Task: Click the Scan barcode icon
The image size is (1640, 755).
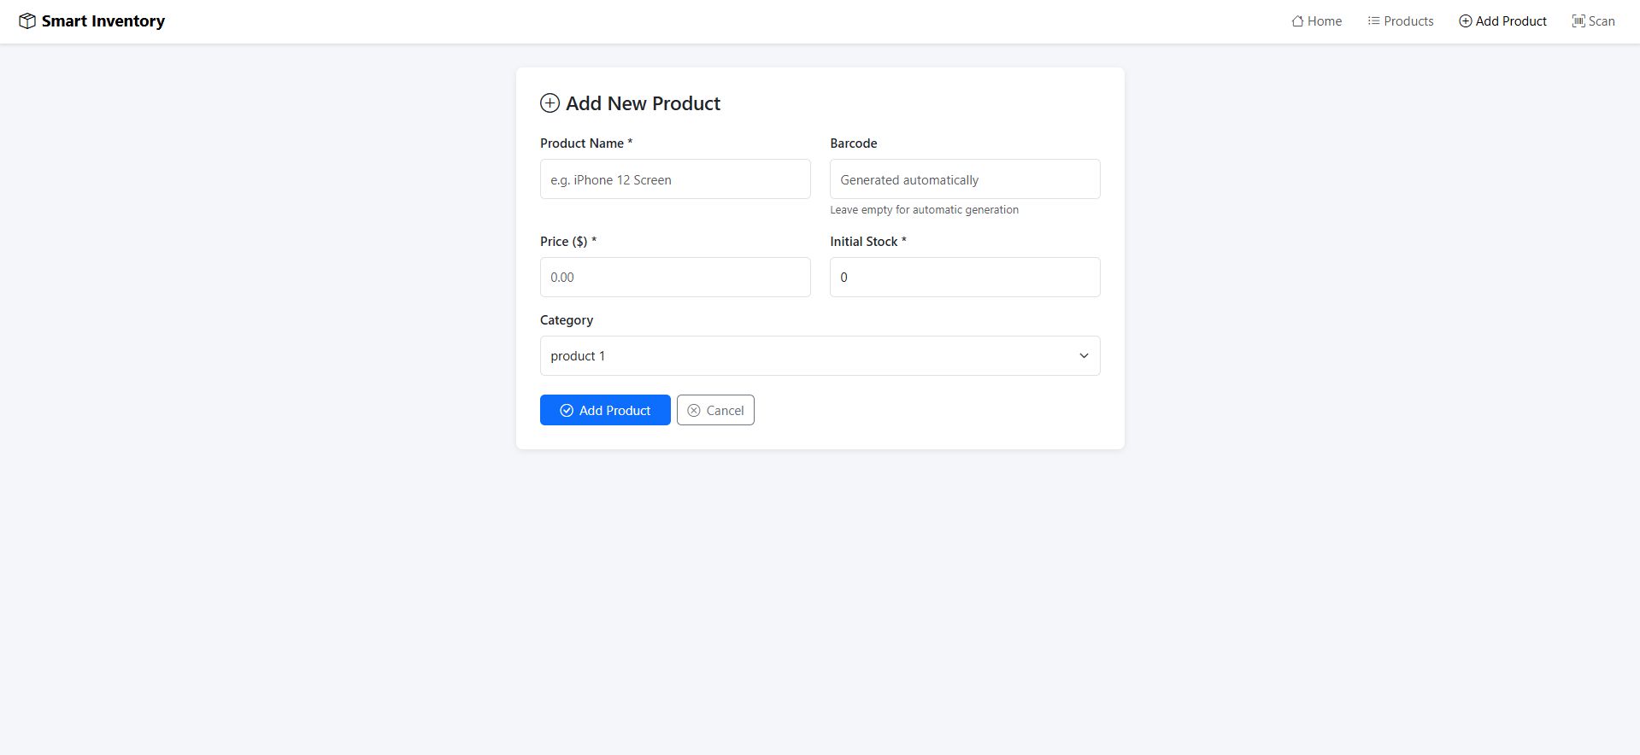Action: click(1578, 21)
